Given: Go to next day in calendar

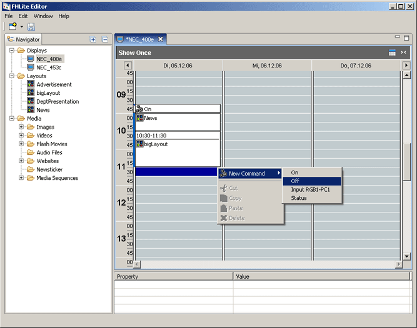Looking at the screenshot, I should click(406, 66).
